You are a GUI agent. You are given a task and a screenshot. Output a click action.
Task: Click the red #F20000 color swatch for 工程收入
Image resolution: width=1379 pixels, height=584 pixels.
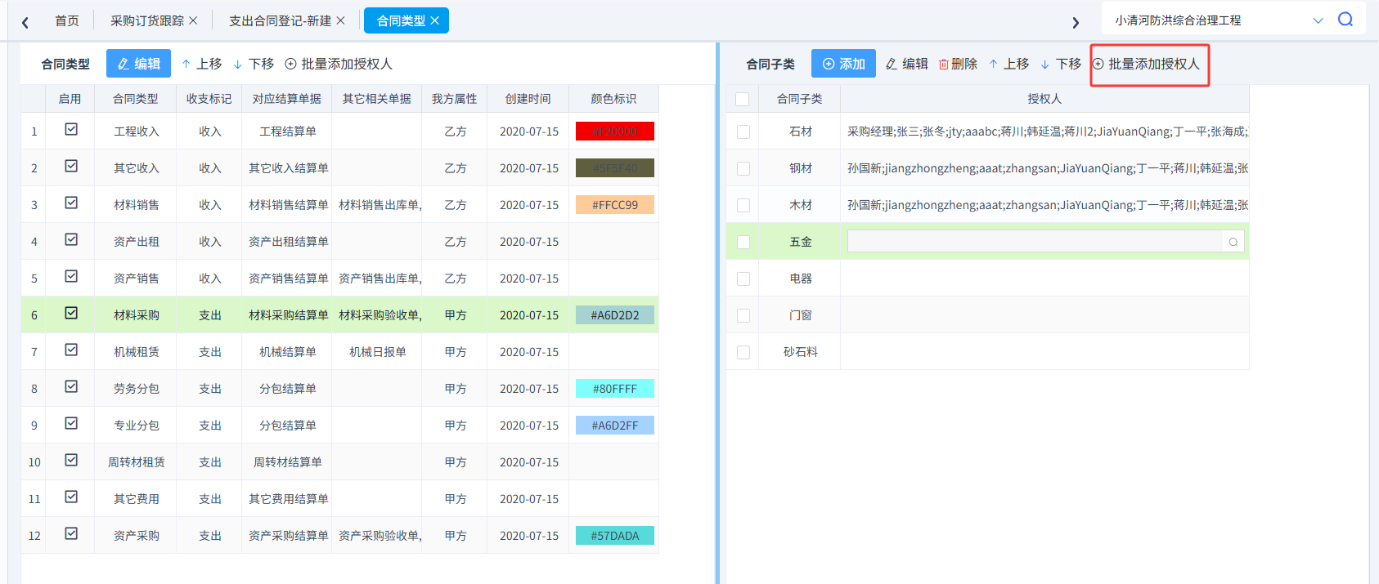[x=615, y=132]
